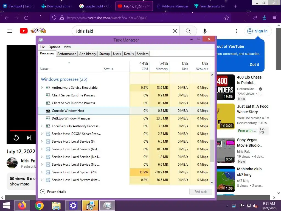Start voice search with the microphone icon
The image size is (281, 211).
[204, 31]
